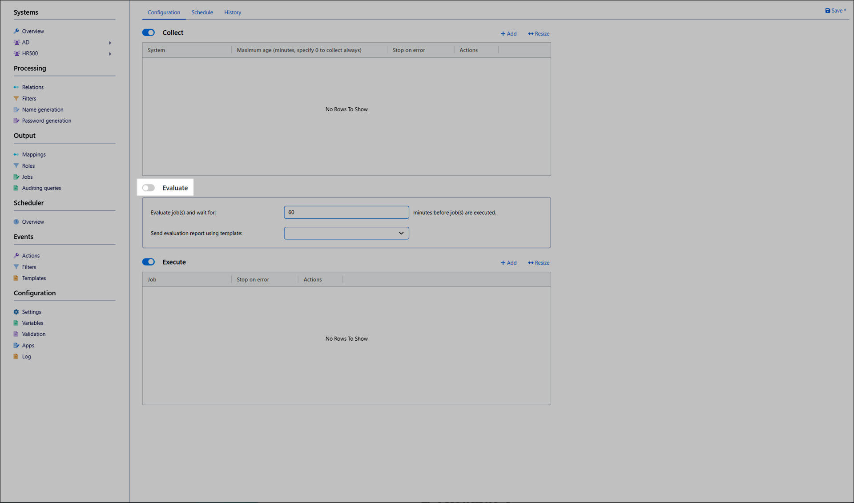Expand the HR500 system submenu arrow
The width and height of the screenshot is (854, 503).
pos(110,54)
